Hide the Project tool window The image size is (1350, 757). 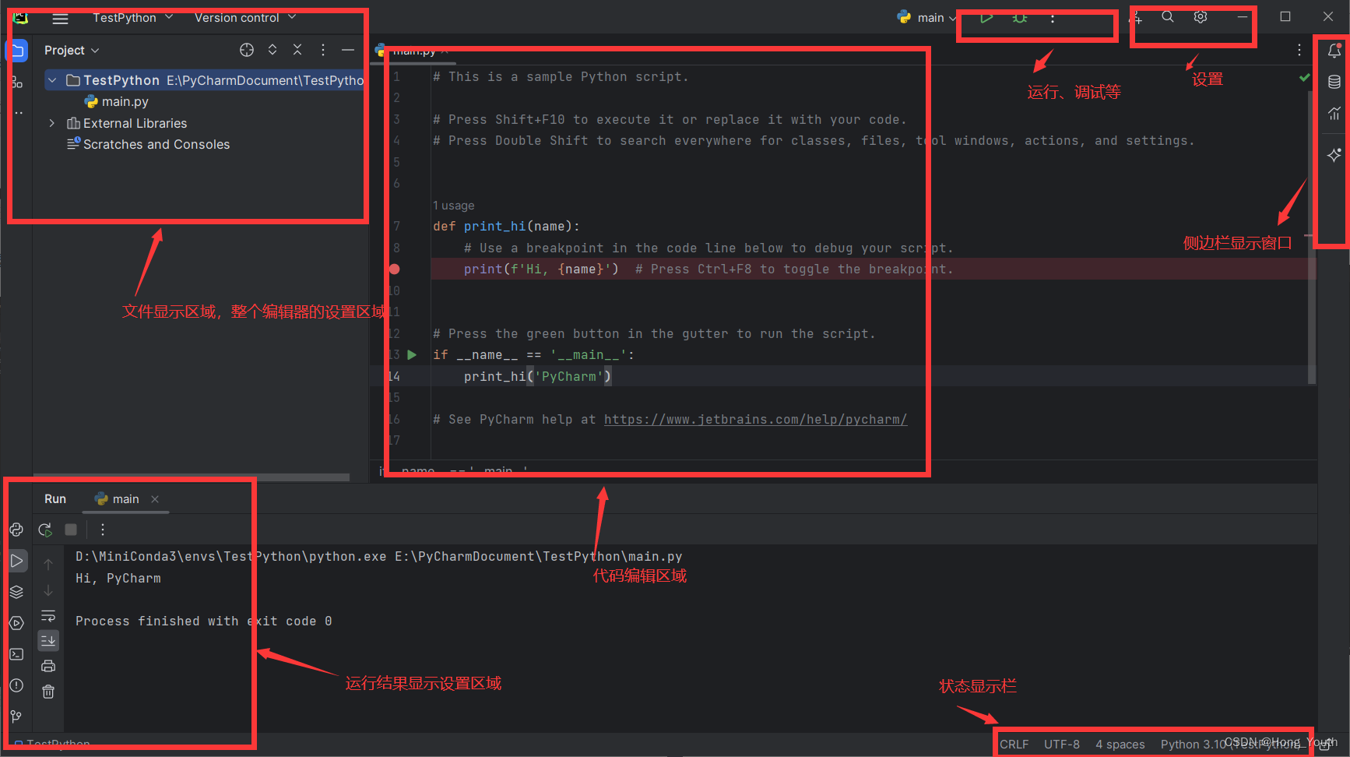pyautogui.click(x=348, y=50)
